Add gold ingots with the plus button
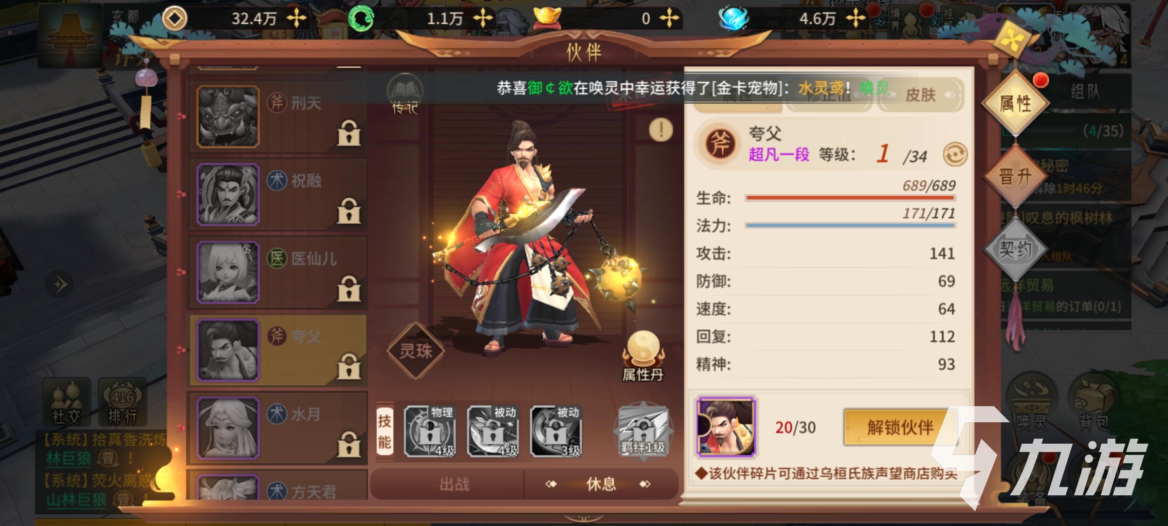 [x=670, y=19]
